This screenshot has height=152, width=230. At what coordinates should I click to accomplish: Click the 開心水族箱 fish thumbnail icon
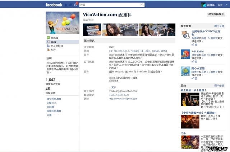click(x=185, y=71)
